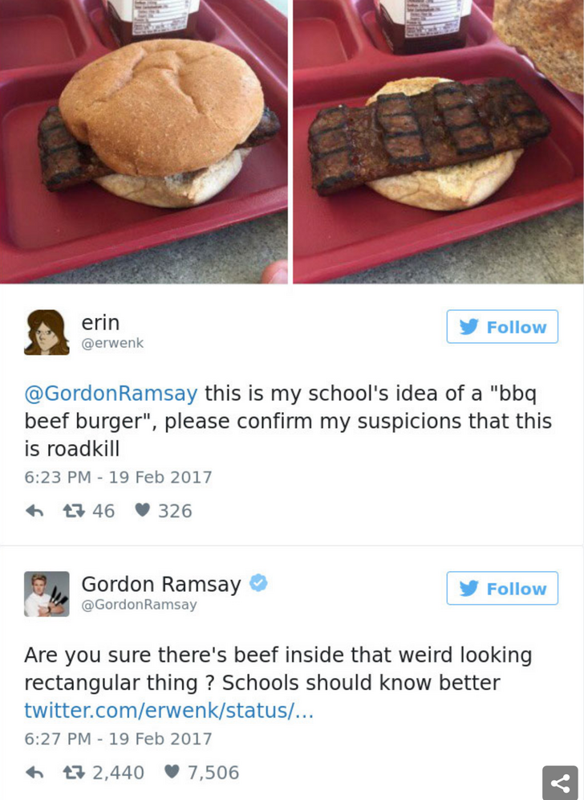Screen dimensions: 584x800
Task: Click the reply arrow under erin's tweet
Action: tap(34, 511)
